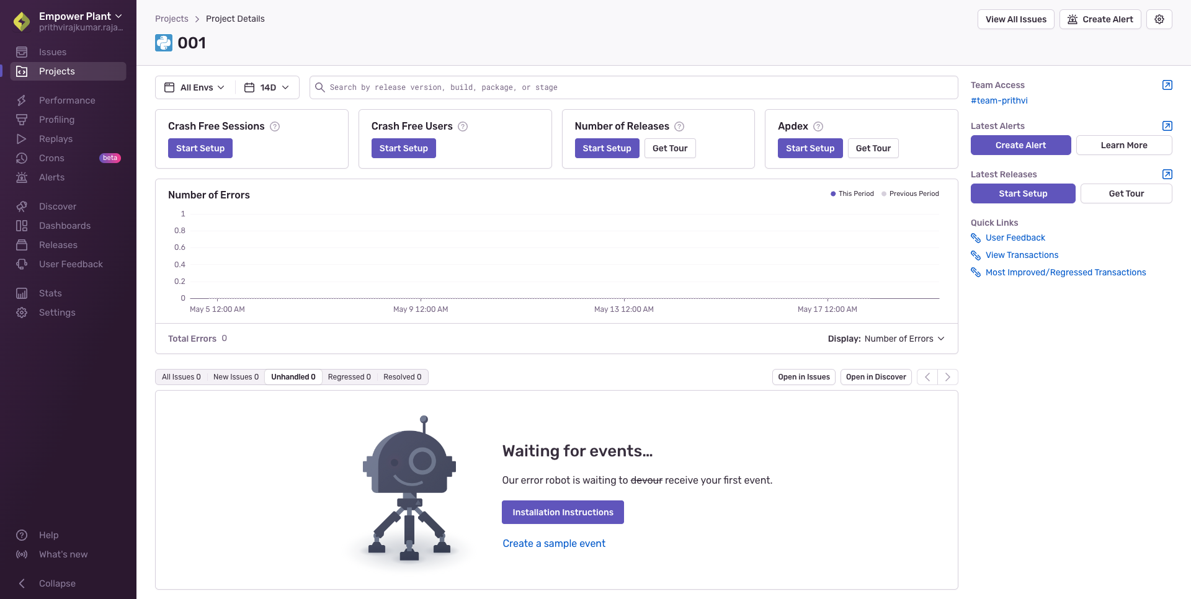Viewport: 1191px width, 599px height.
Task: Start Setup under Latest Releases
Action: click(1023, 193)
